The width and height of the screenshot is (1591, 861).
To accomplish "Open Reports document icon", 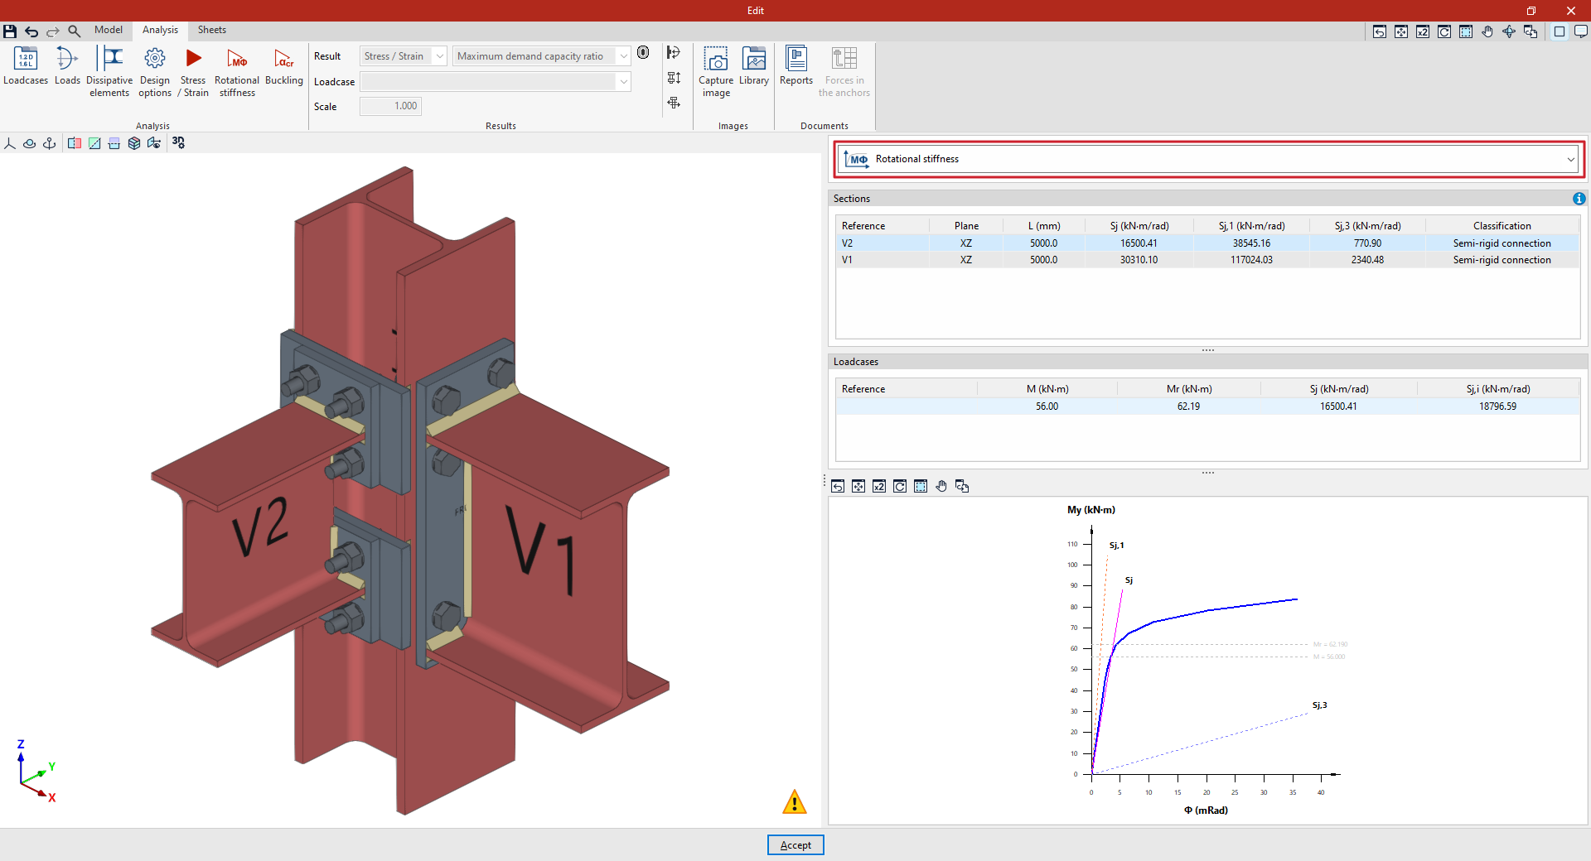I will [796, 66].
